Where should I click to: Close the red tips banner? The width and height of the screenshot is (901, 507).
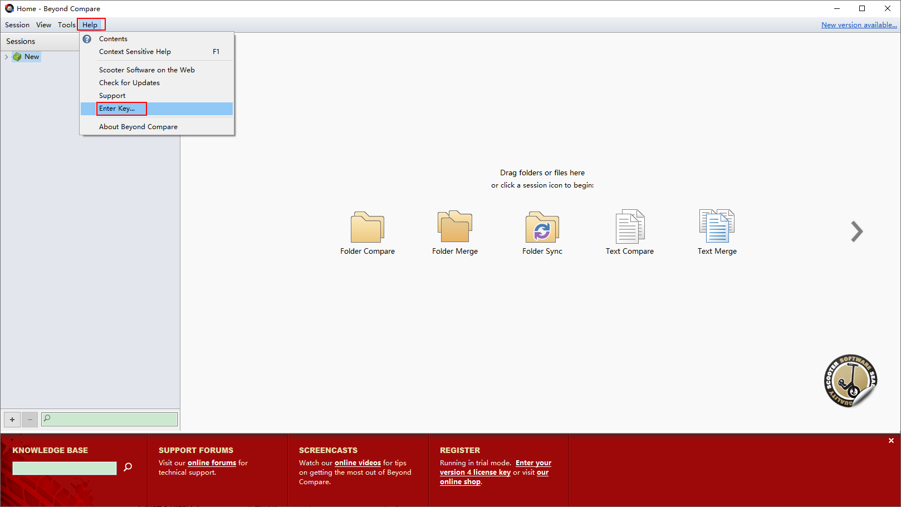(x=891, y=440)
